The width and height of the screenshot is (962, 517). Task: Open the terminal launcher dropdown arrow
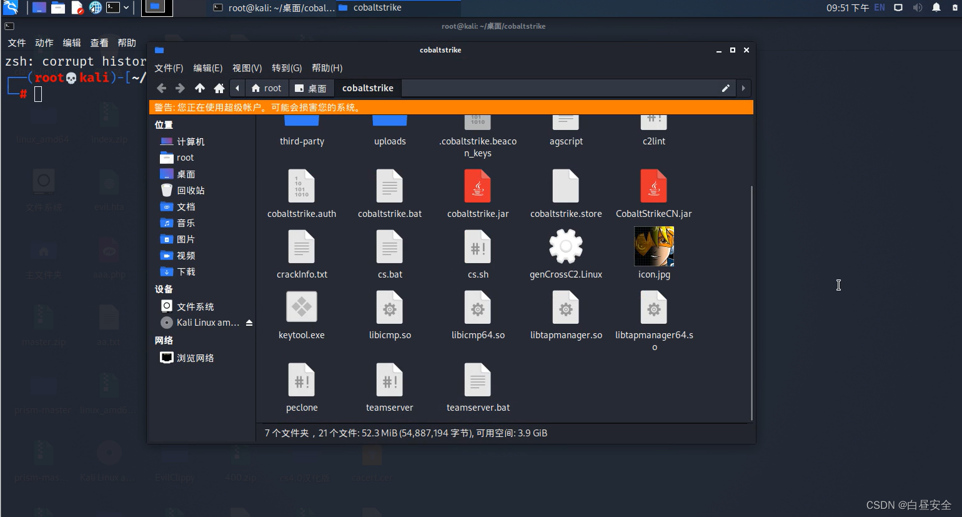(x=126, y=8)
